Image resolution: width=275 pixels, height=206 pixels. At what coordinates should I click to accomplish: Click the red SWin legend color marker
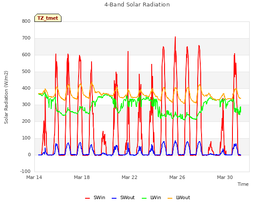87,198
